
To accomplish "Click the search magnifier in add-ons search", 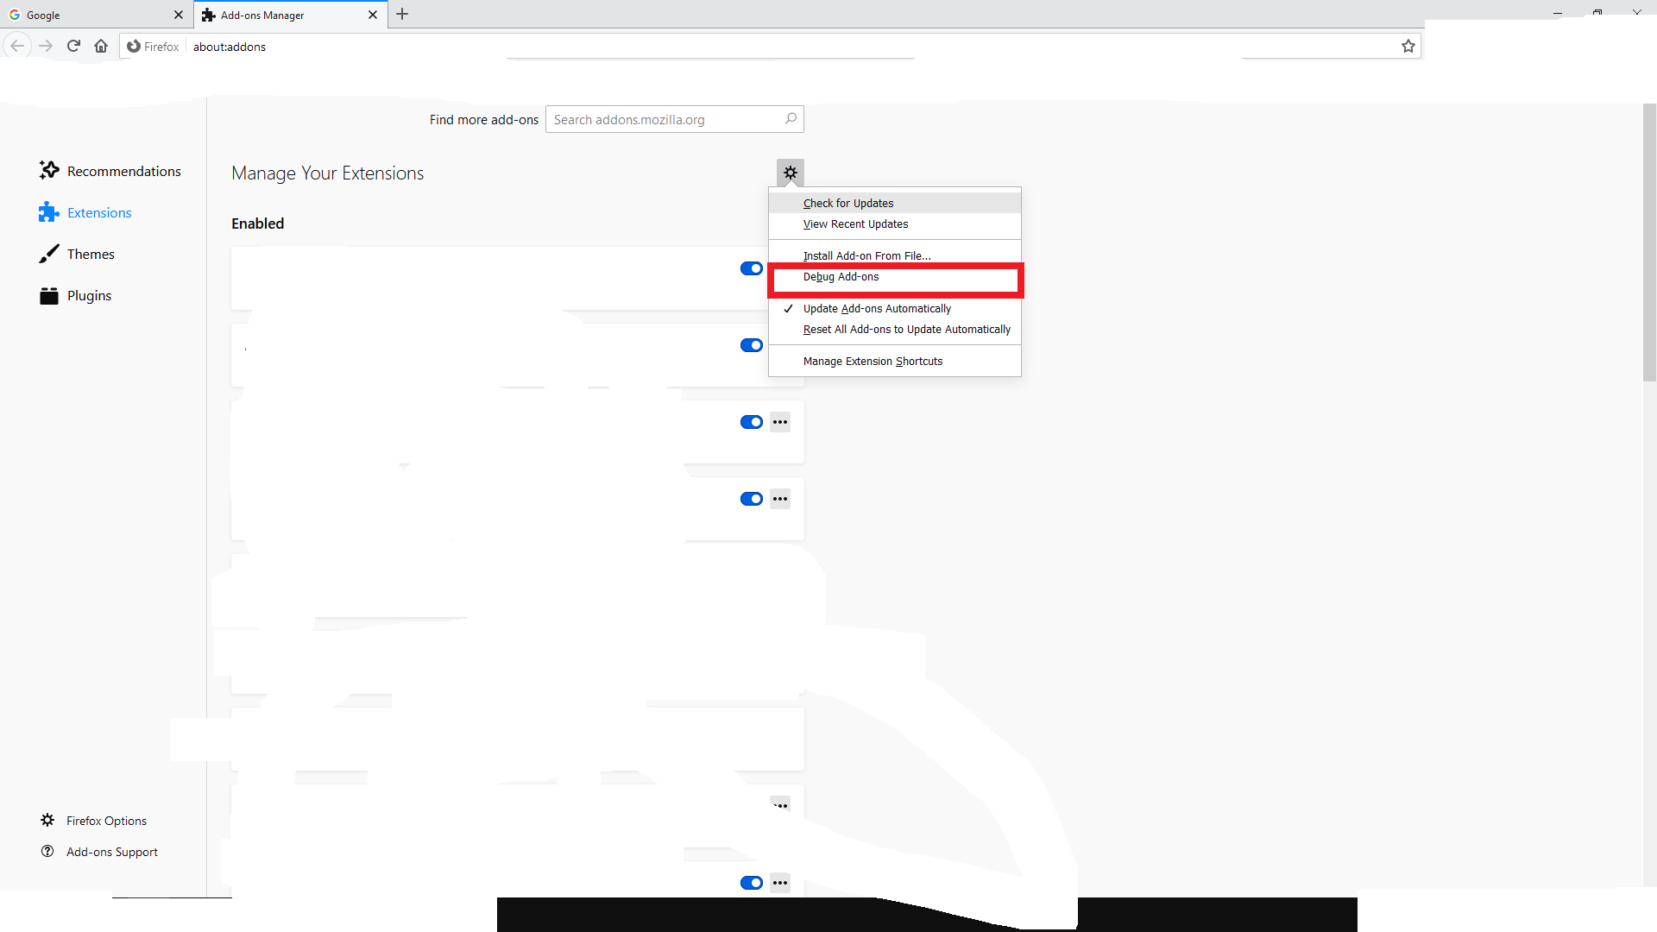I will pos(791,119).
